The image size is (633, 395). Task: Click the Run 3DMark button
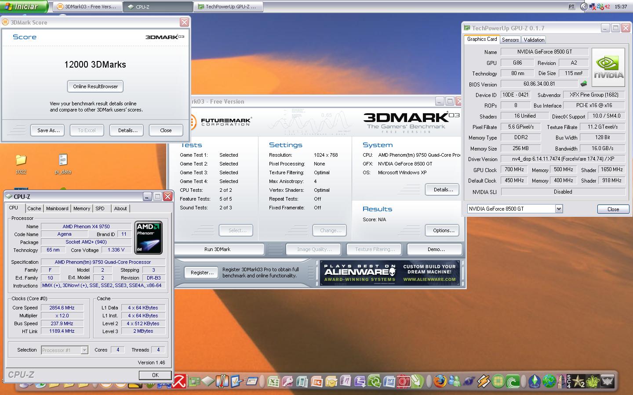point(219,249)
